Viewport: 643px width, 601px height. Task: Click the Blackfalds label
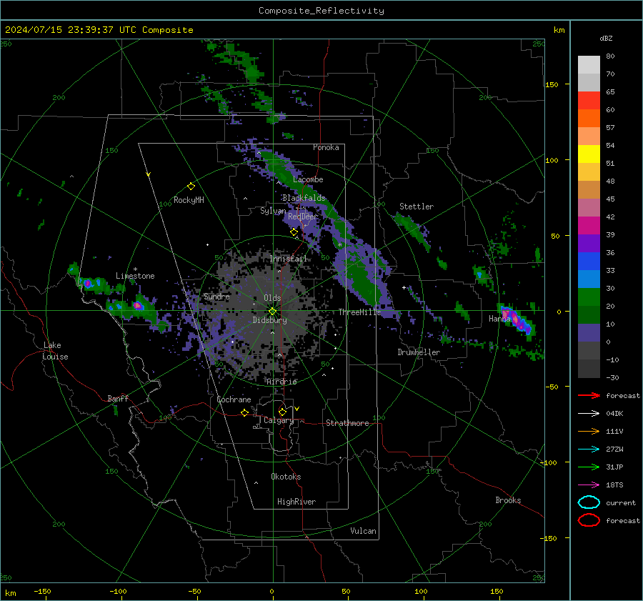[304, 198]
